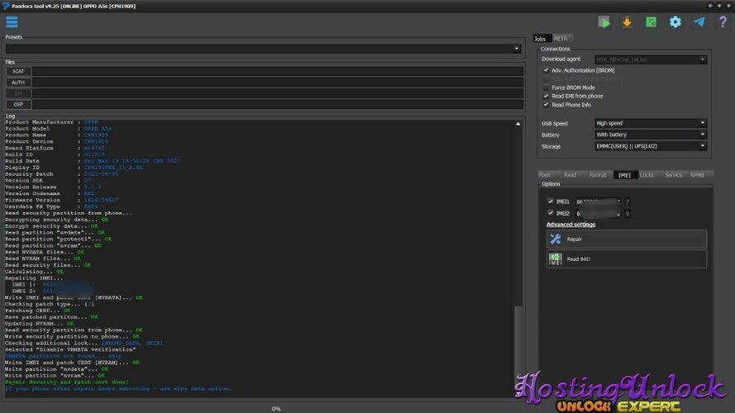Click the log scroll-up arrow
735x413 pixels.
[518, 124]
